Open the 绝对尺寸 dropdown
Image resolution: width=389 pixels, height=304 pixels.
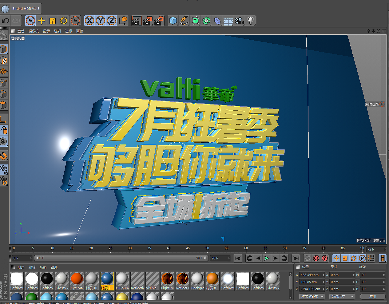[x=342, y=296]
